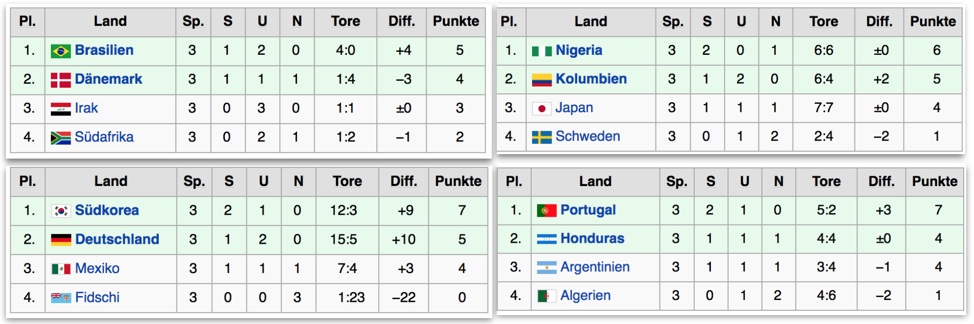Click the South Korea flag icon
The image size is (974, 324).
[61, 211]
